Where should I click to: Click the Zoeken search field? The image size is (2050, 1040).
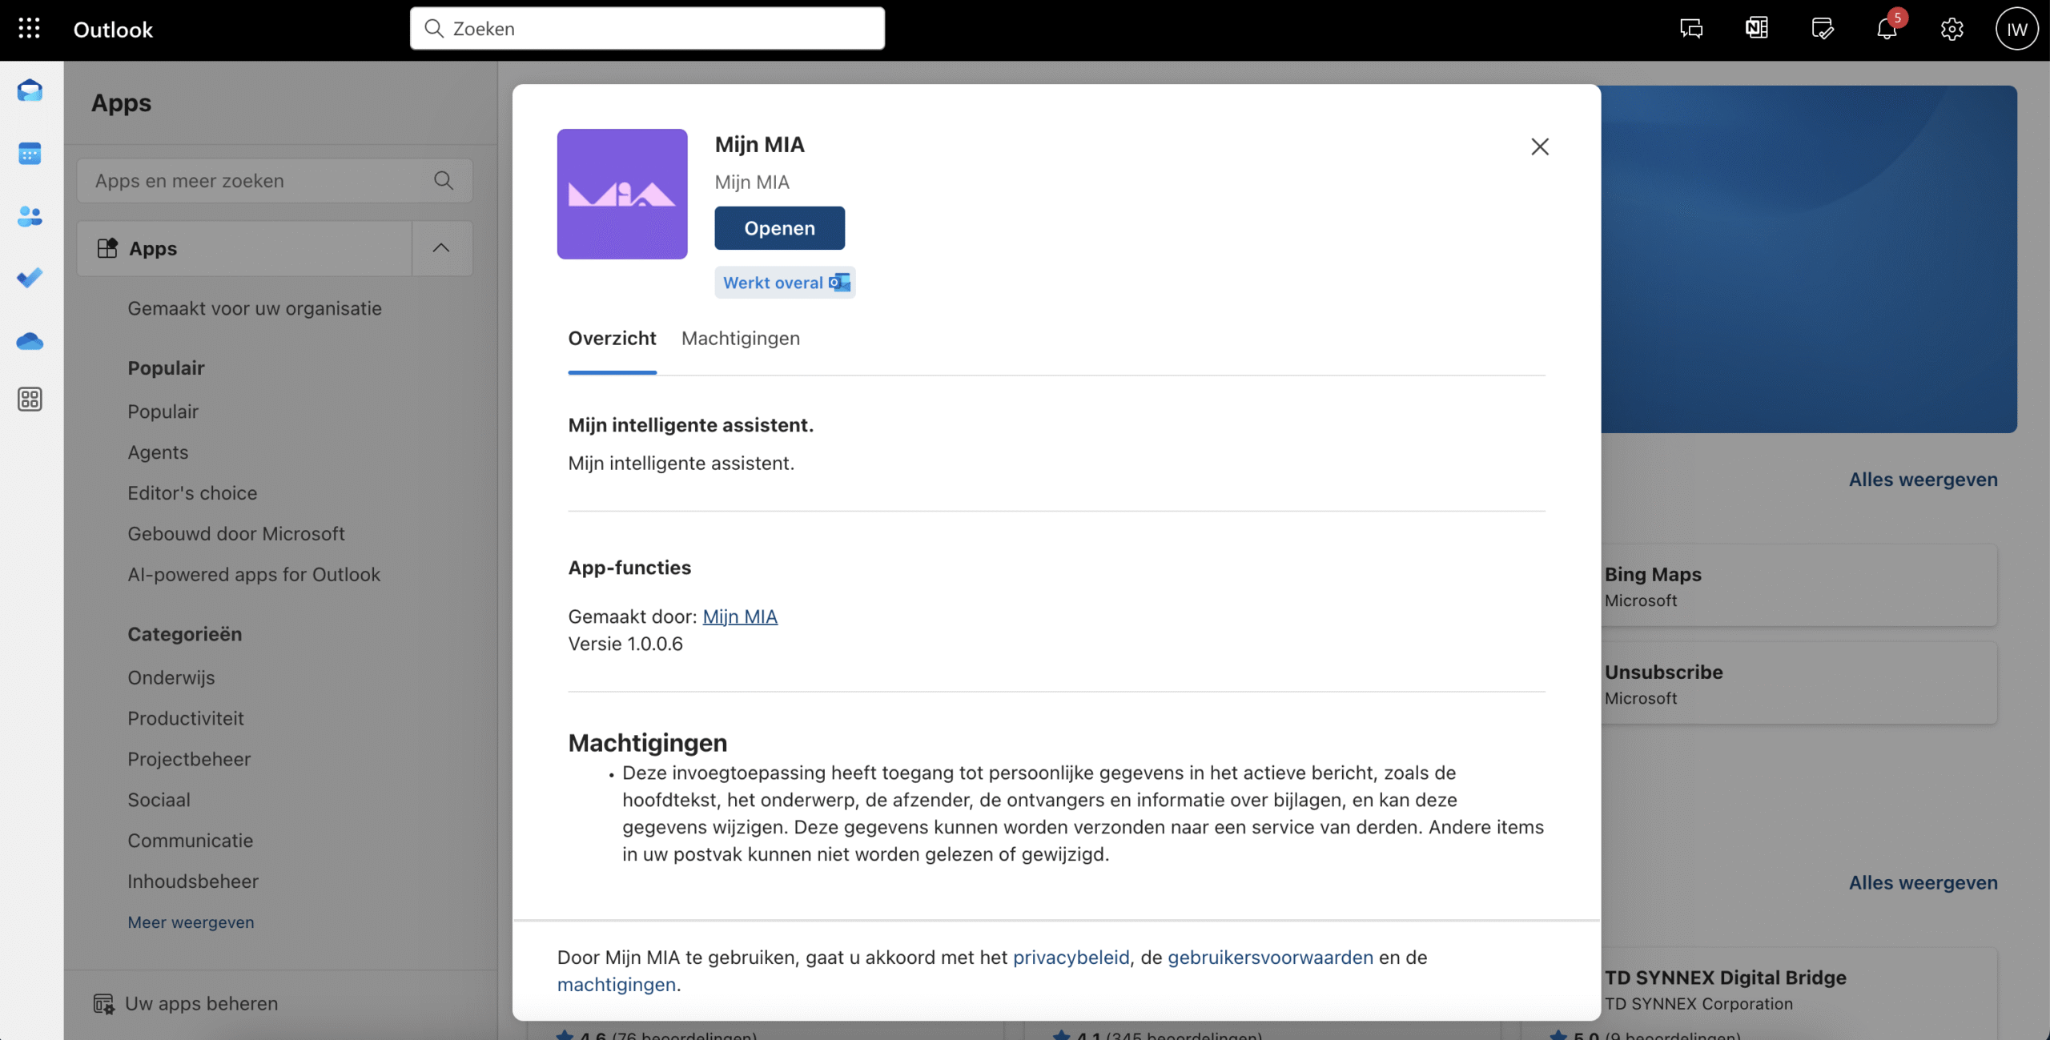coord(647,29)
